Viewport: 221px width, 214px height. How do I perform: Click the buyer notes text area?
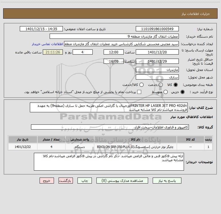point(109,162)
